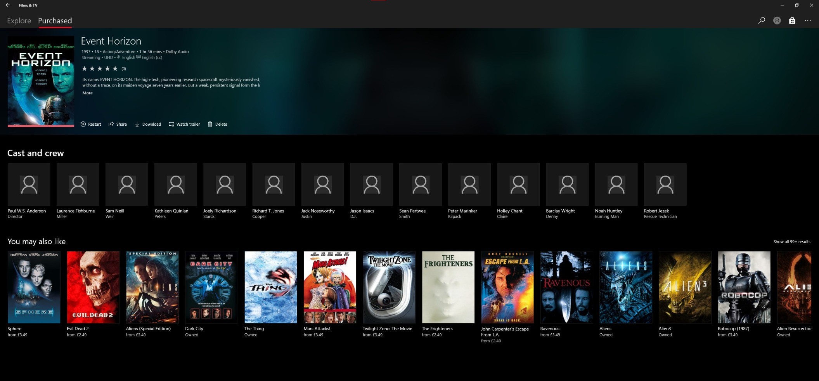Image resolution: width=819 pixels, height=381 pixels.
Task: Open the Robocop (1987) poster
Action: tap(744, 287)
